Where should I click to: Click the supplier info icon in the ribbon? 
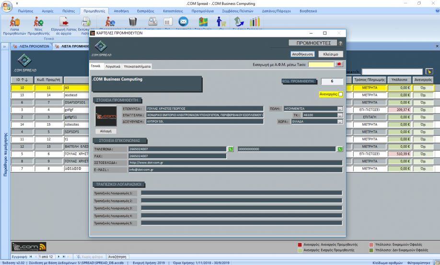tap(110, 22)
